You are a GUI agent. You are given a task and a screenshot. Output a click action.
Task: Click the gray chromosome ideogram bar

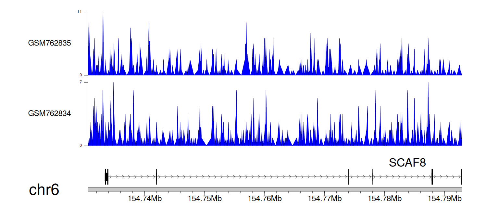tap(275, 189)
